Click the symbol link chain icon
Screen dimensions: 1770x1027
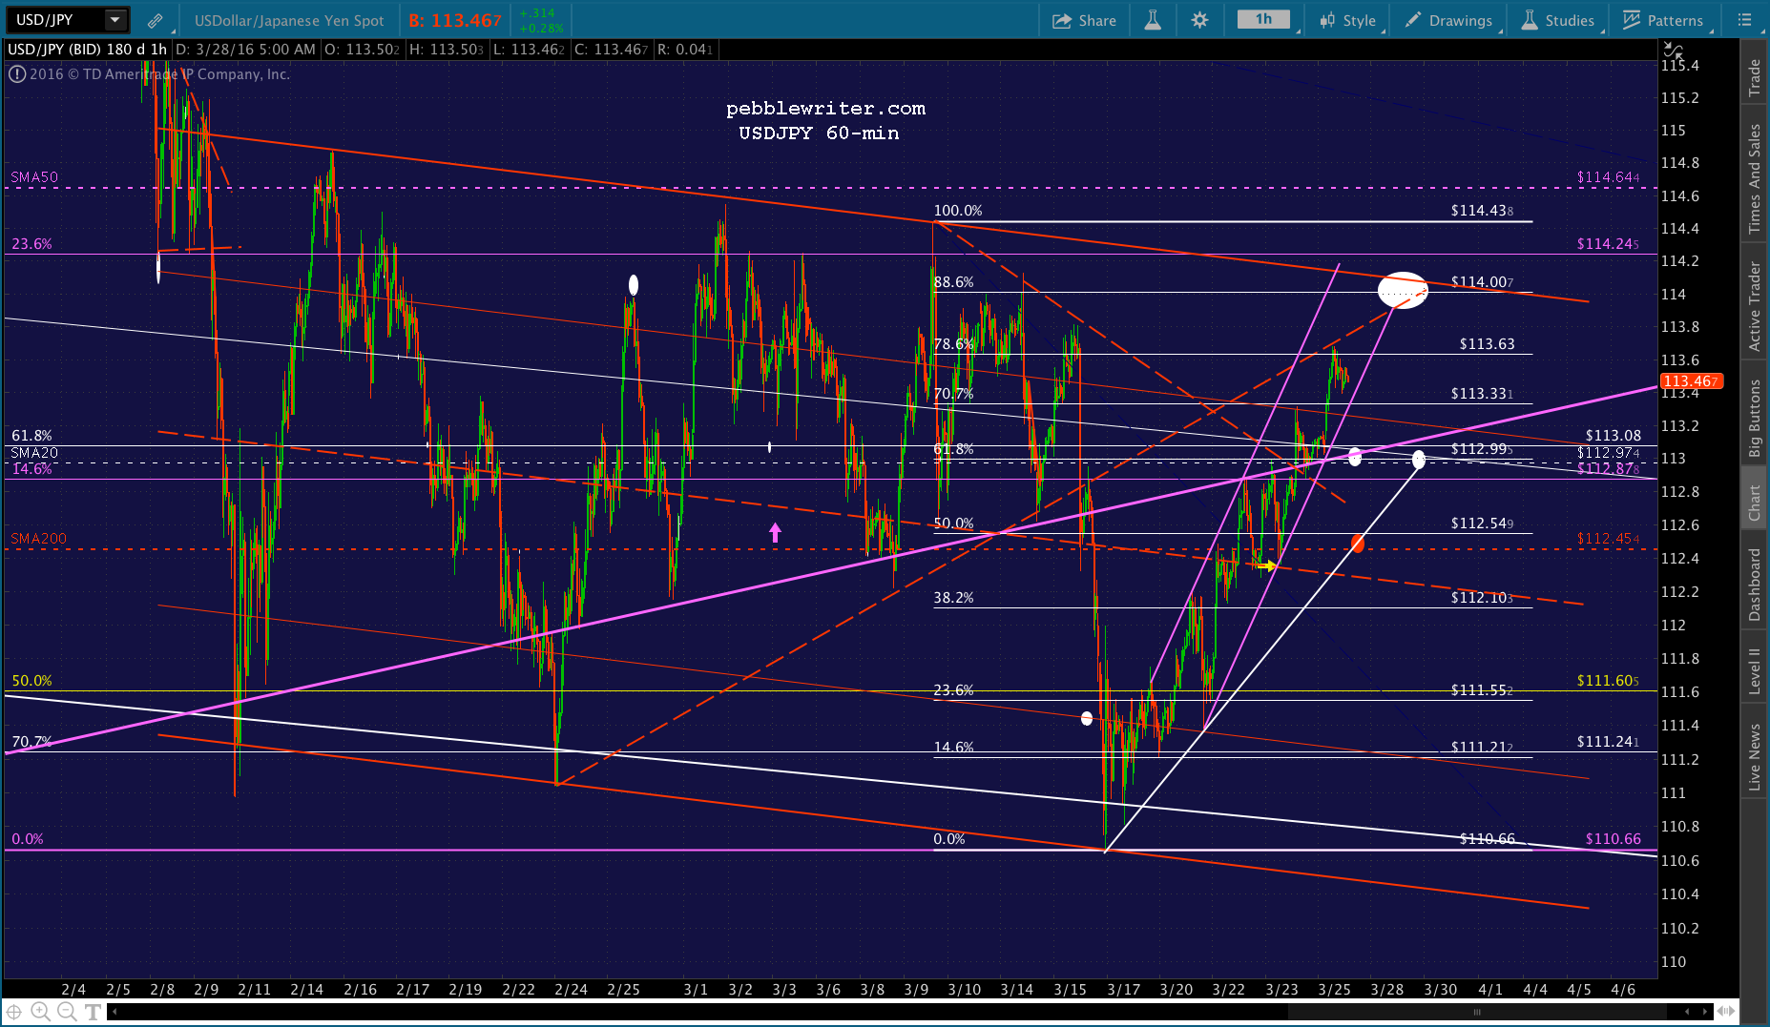155,20
